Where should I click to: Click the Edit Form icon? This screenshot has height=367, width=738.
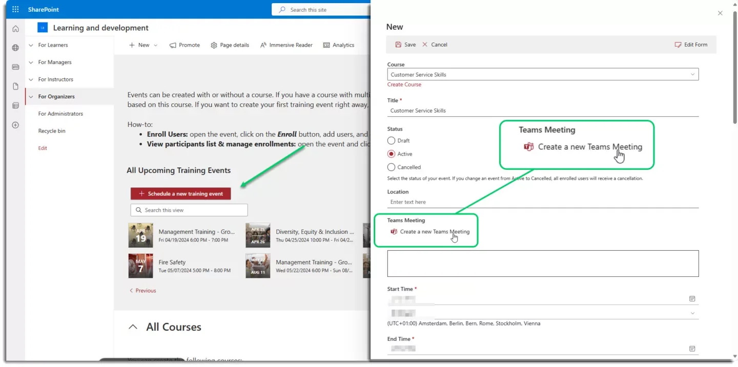click(678, 45)
